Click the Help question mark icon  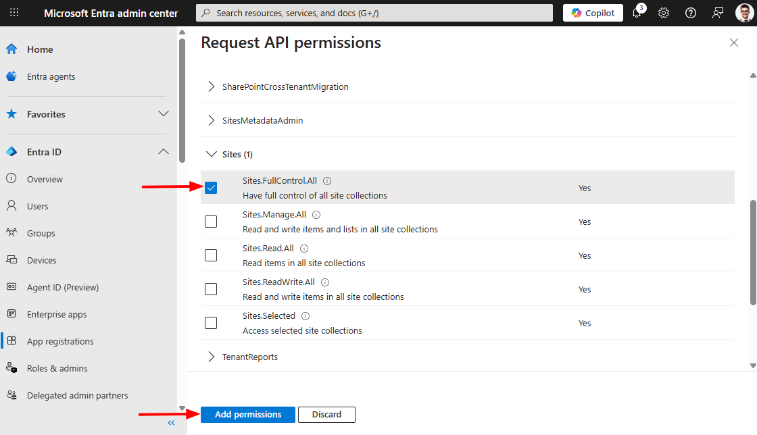point(690,13)
